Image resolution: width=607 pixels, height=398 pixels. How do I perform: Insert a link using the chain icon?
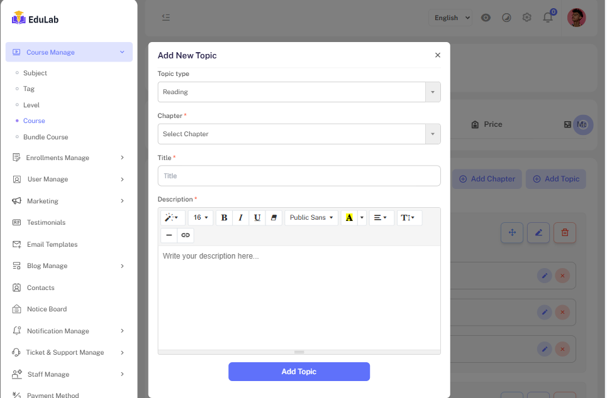[186, 235]
